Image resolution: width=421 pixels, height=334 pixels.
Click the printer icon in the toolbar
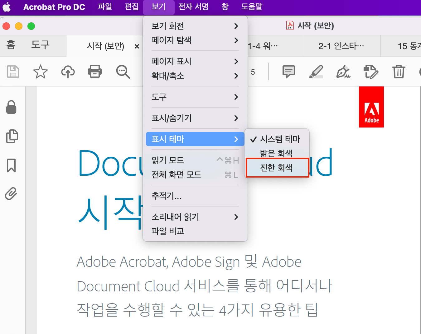pos(95,71)
